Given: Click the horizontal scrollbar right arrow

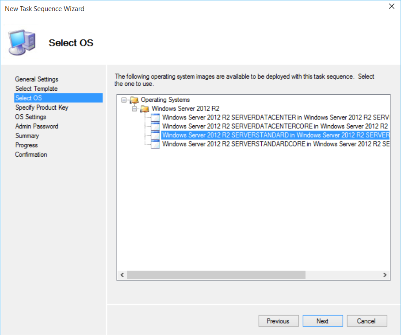Looking at the screenshot, I should coord(385,275).
